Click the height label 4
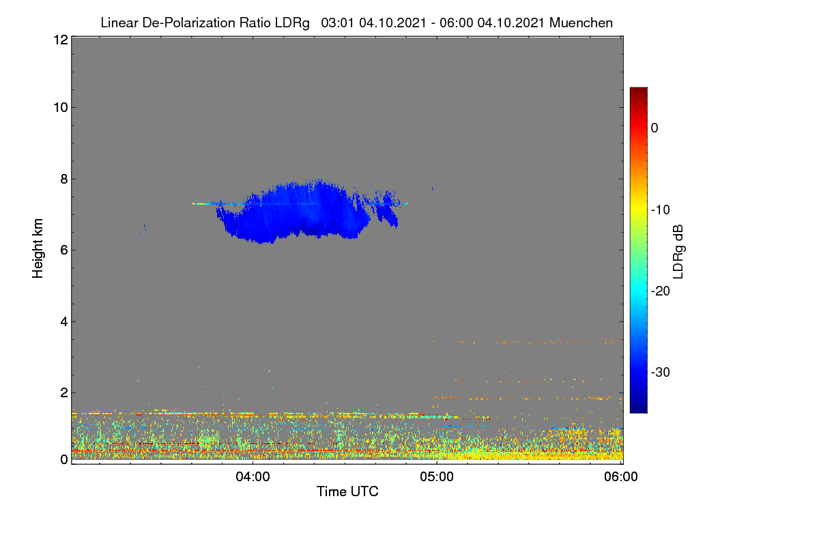819x546 pixels. coord(63,321)
